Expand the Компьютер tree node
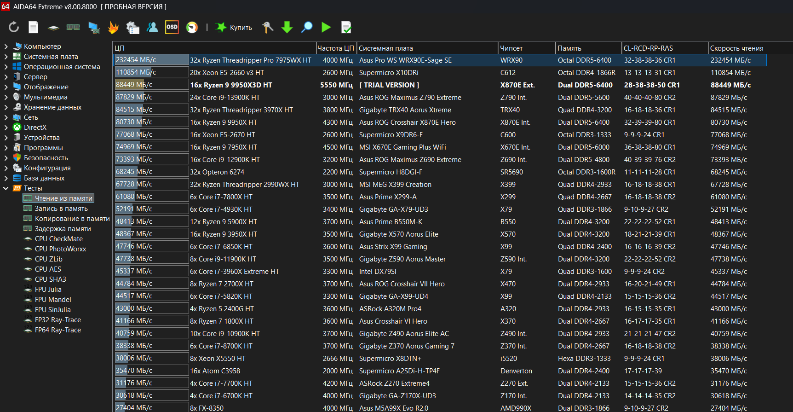This screenshot has width=793, height=412. tap(6, 46)
